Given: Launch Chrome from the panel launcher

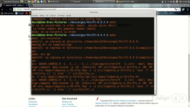Looking at the screenshot, I should pos(32,1).
